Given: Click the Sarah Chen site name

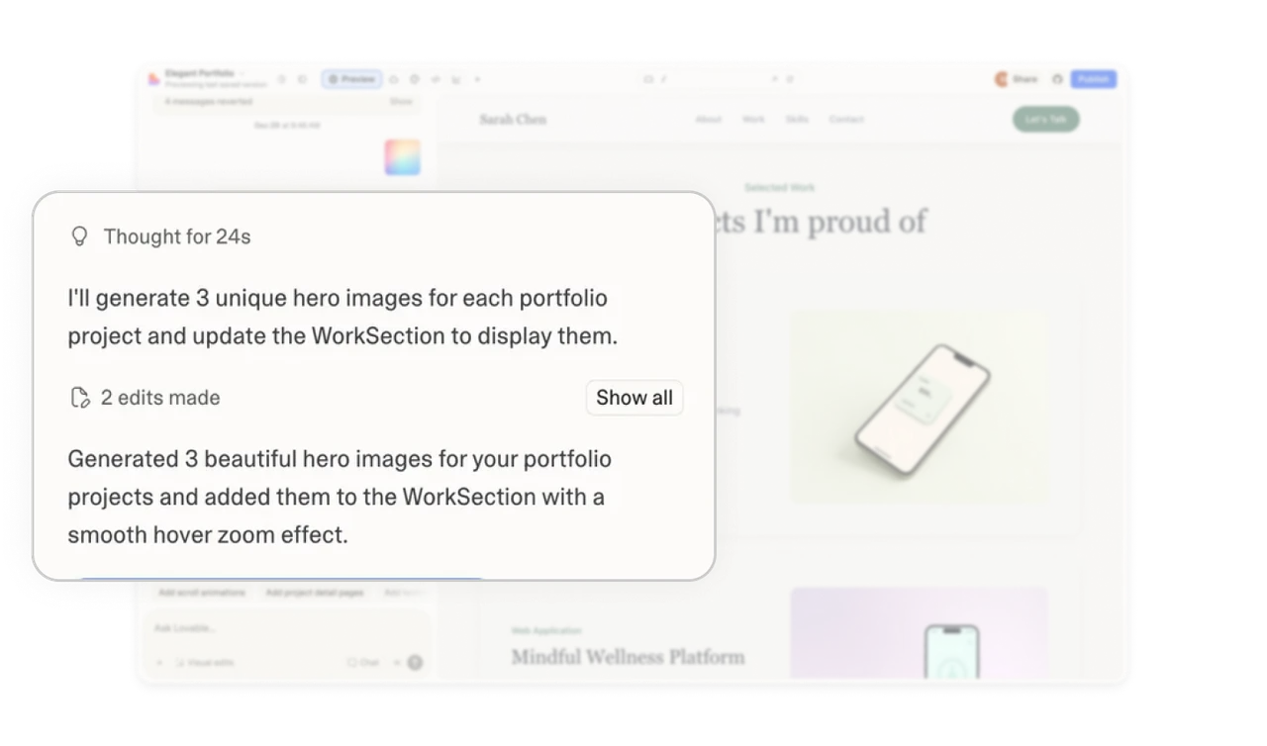Looking at the screenshot, I should [x=513, y=120].
